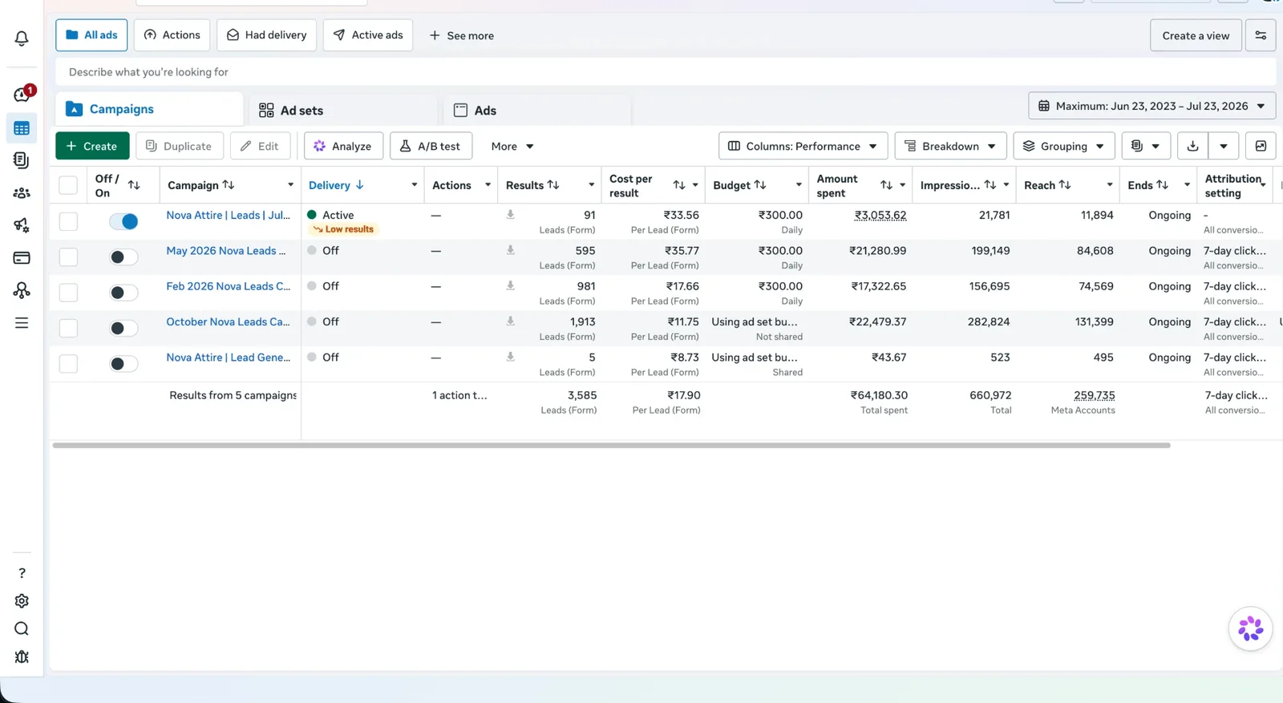This screenshot has height=703, width=1283.
Task: Turn off the Nova Attire Leads Jul campaign
Action: (x=123, y=221)
